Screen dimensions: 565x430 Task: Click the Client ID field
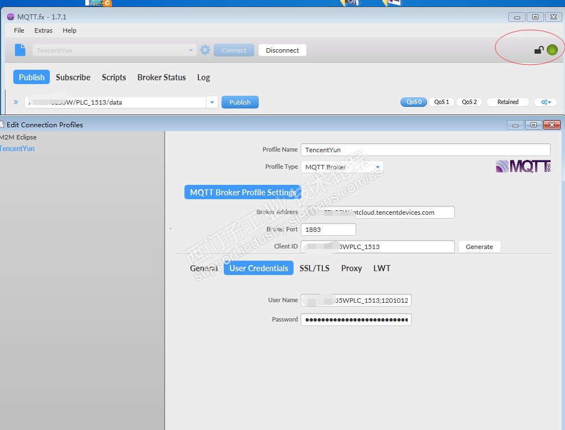point(378,247)
